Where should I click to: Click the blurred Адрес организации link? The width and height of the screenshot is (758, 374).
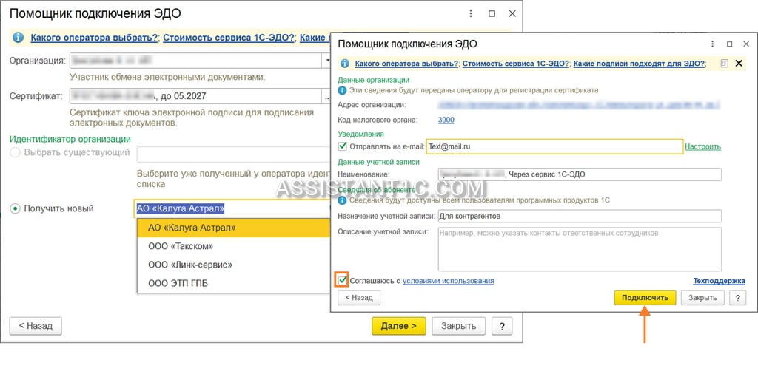(x=579, y=103)
